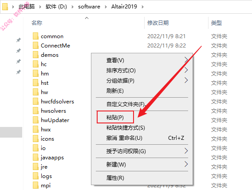
Task: Select 刷新(E) in context menu
Action: point(115,91)
